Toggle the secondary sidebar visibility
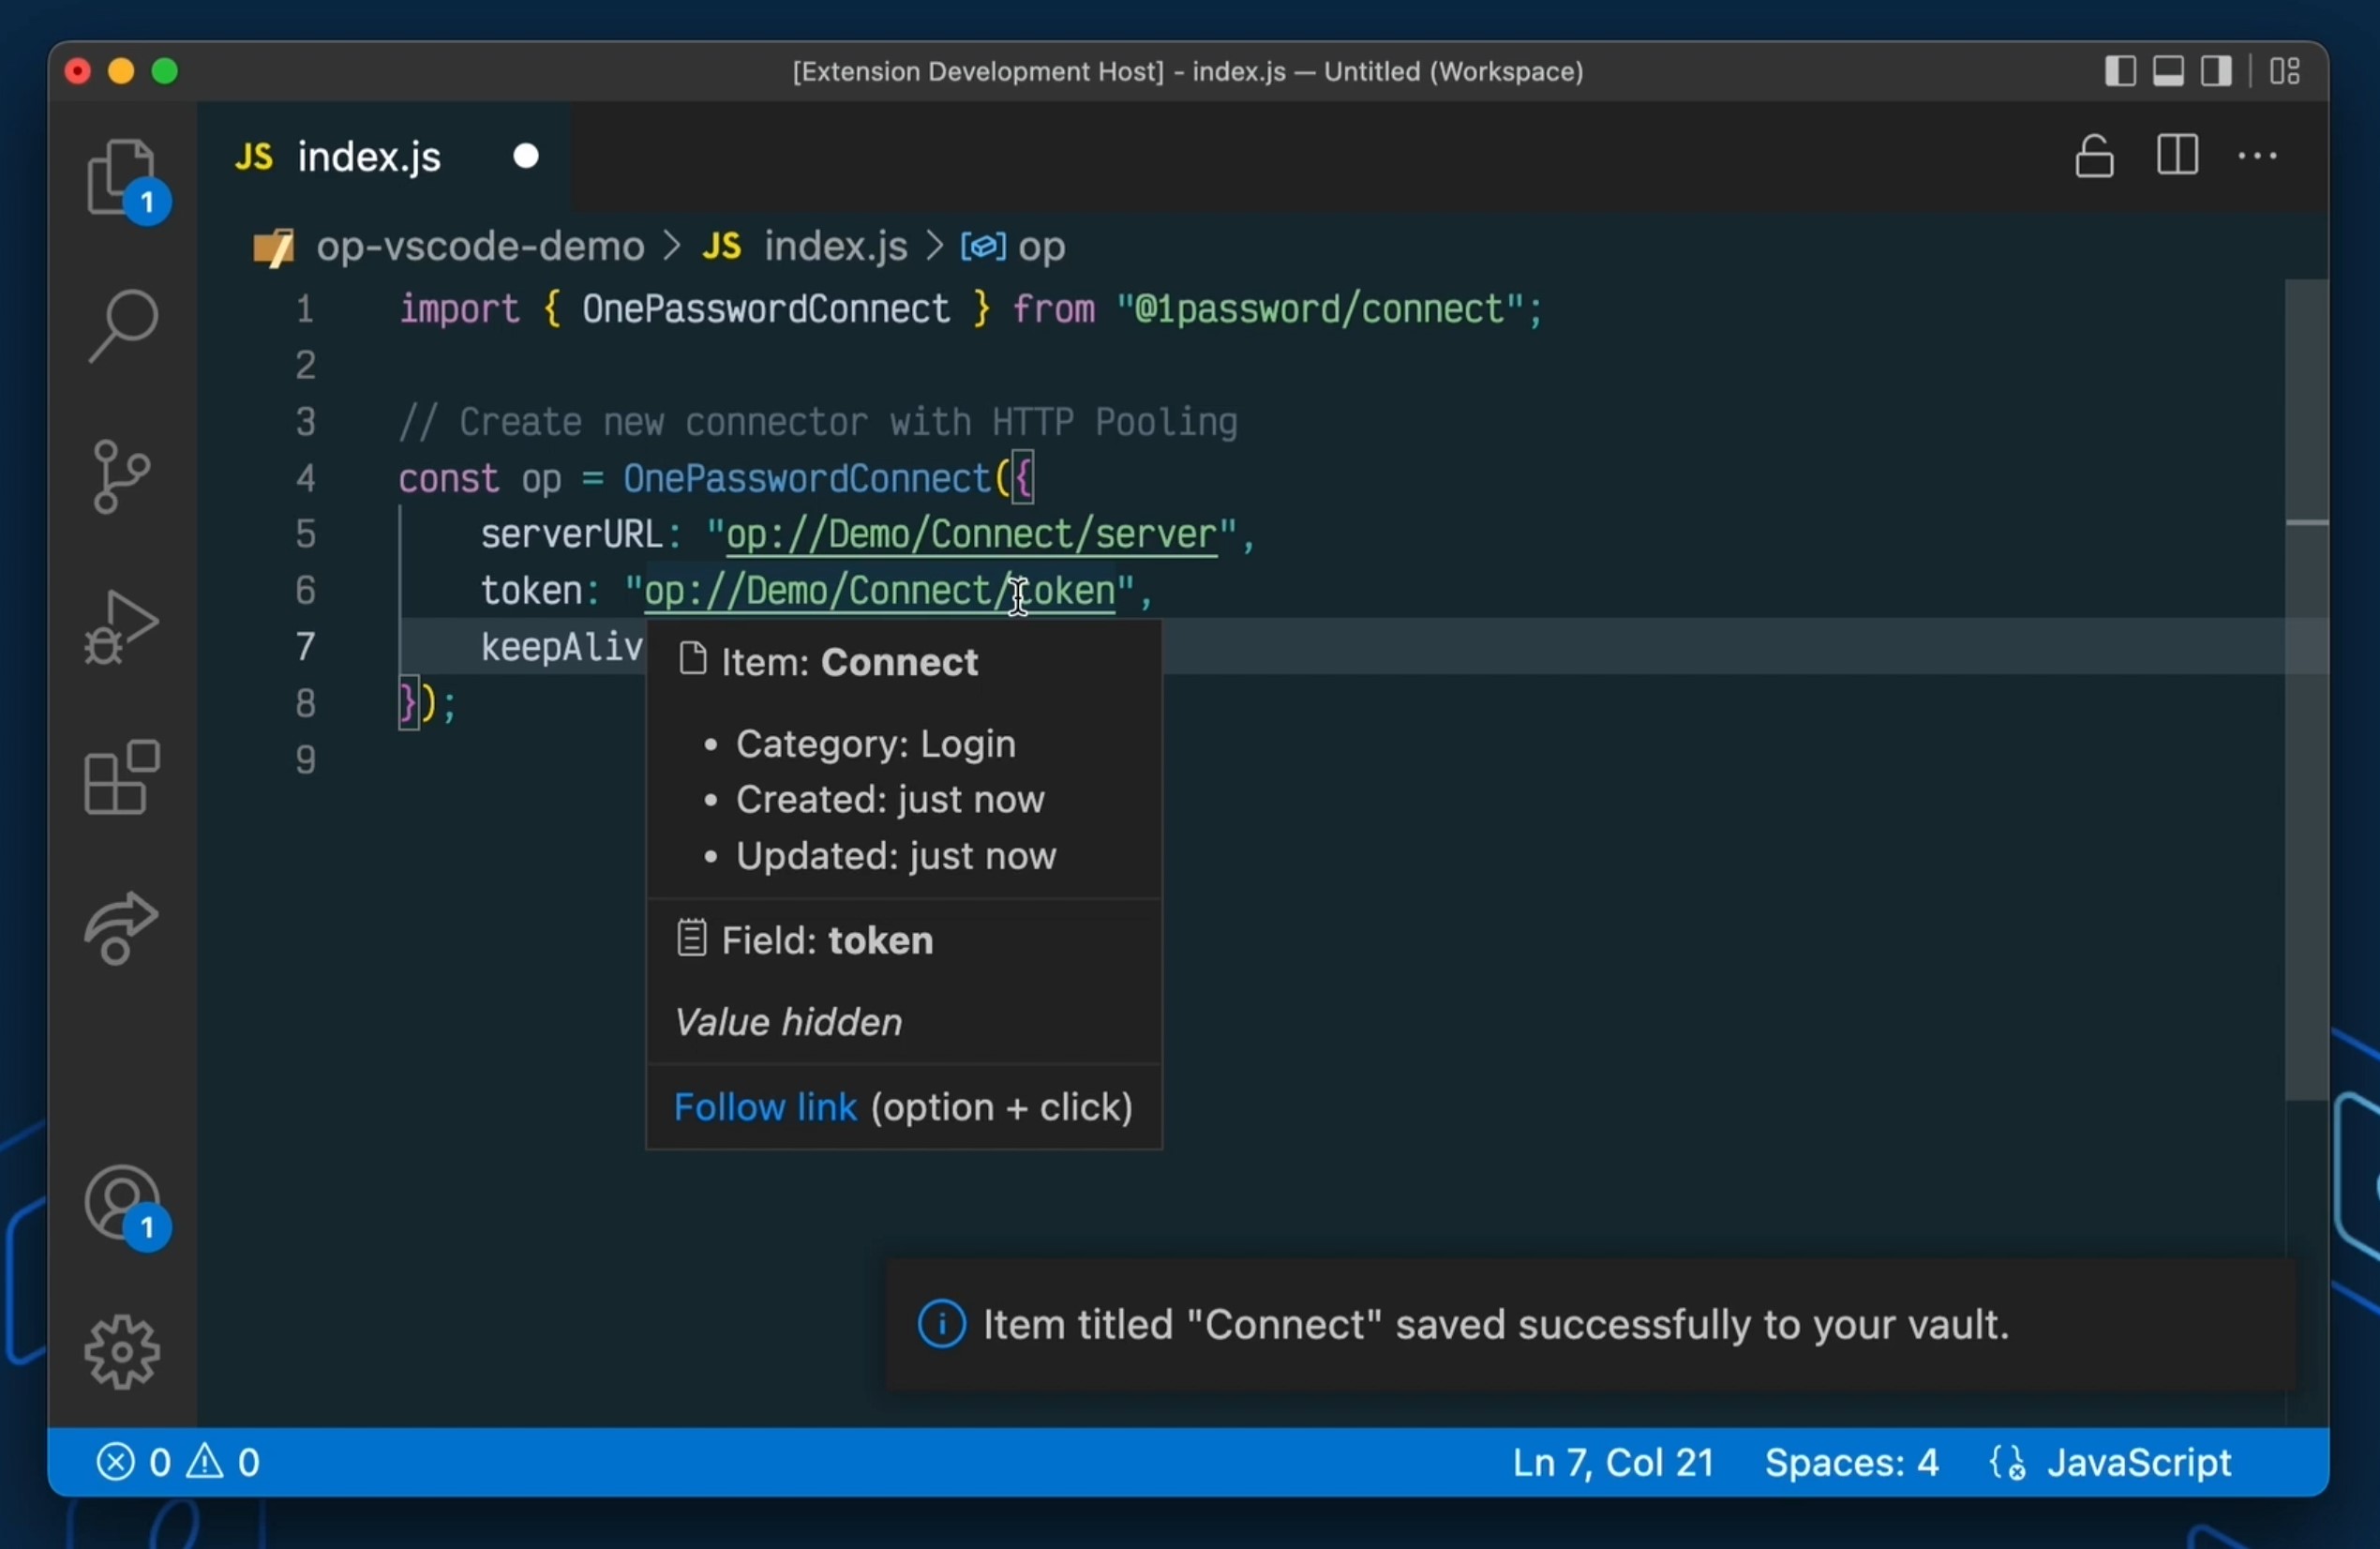Image resolution: width=2380 pixels, height=1549 pixels. (2219, 71)
